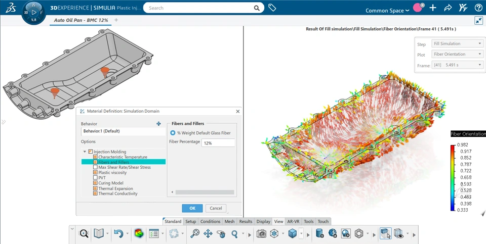Screen dimensions: 486x244
Task: Click the hexagon nut display icon
Action: pos(359,233)
